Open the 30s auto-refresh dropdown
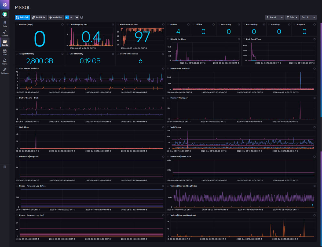 [292, 17]
